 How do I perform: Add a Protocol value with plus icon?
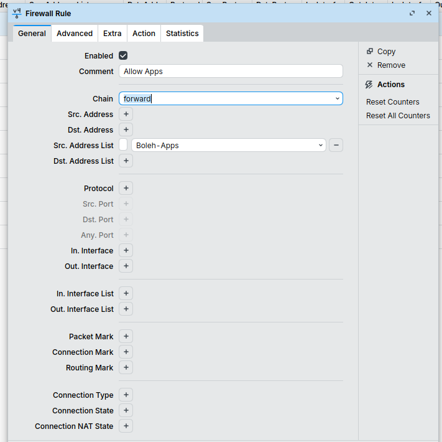pos(126,188)
